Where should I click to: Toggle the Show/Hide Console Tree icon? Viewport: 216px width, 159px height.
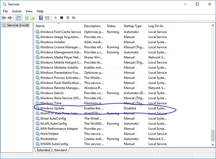pos(18,18)
